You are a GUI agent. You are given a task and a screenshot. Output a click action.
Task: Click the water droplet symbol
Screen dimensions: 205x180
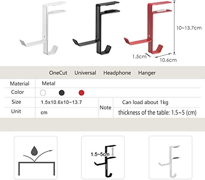(34, 151)
